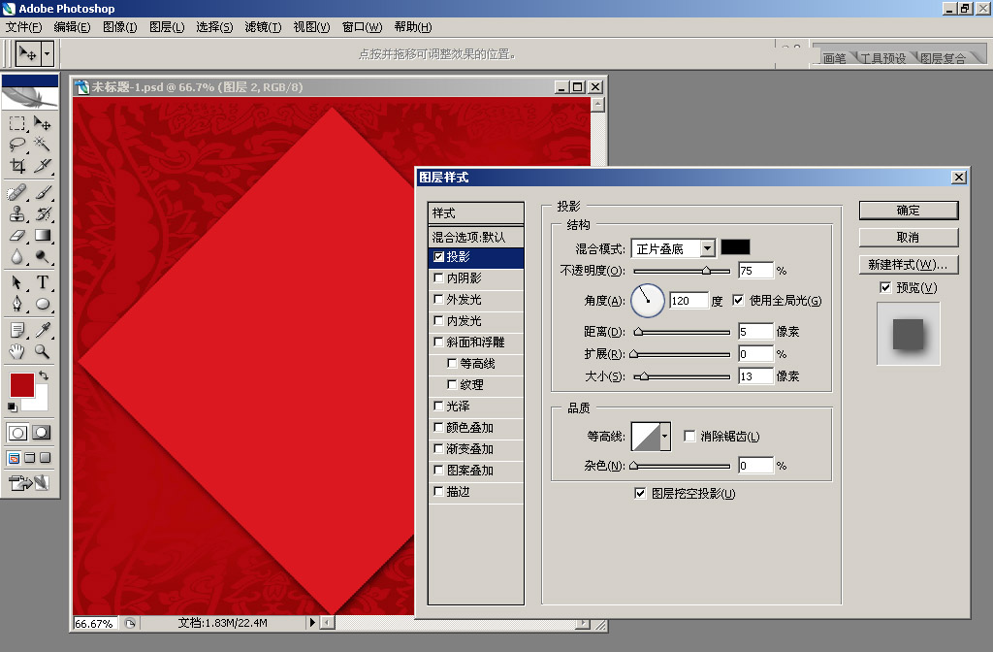This screenshot has height=652, width=993.
Task: Click the black shadow color swatch
Action: 735,248
